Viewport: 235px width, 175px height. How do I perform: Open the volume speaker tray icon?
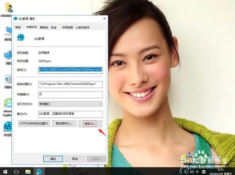pyautogui.click(x=192, y=172)
